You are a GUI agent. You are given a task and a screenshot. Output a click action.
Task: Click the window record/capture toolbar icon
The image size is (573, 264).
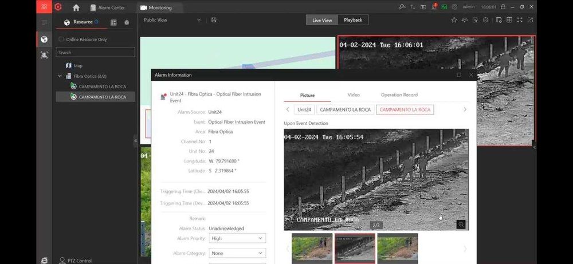point(499,20)
